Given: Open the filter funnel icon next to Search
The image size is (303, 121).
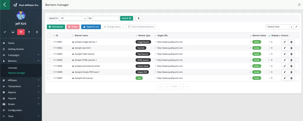Looking at the screenshot, I should pyautogui.click(x=138, y=18).
